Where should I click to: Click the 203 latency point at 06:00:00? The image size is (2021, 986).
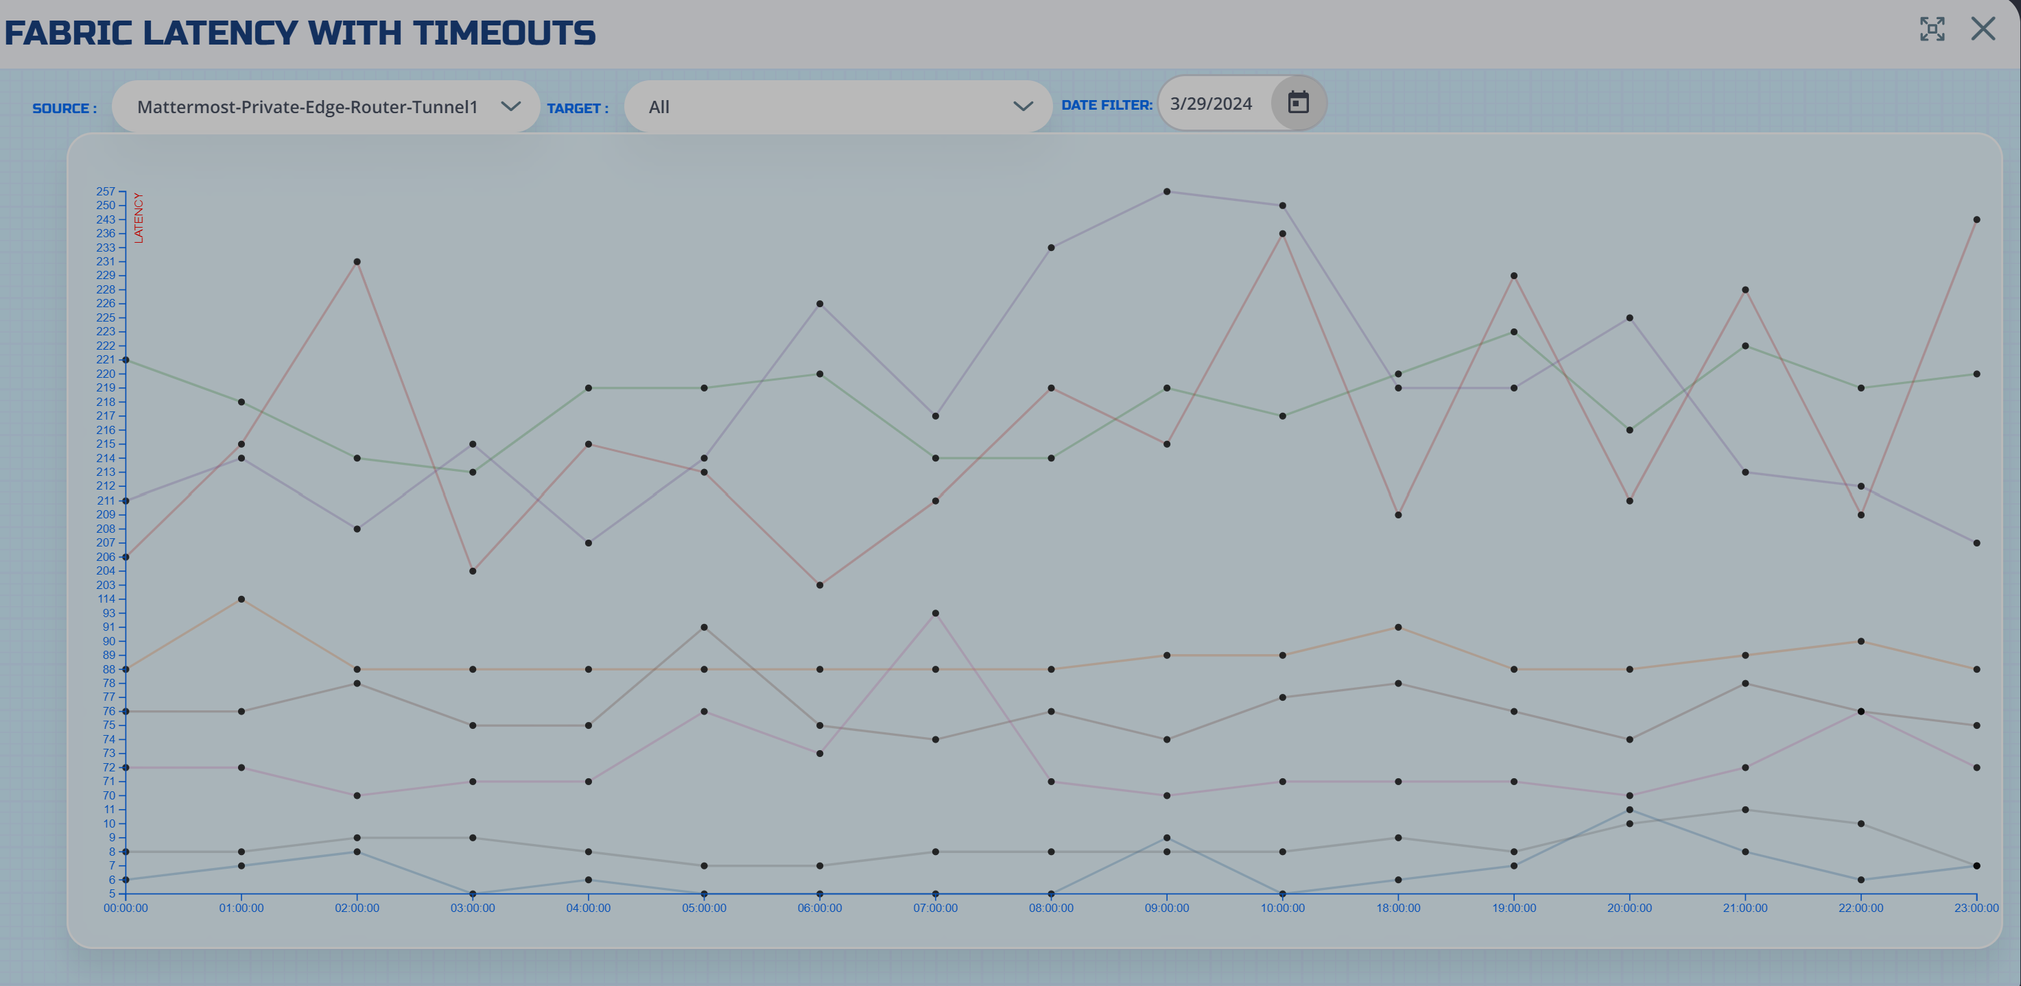(820, 585)
